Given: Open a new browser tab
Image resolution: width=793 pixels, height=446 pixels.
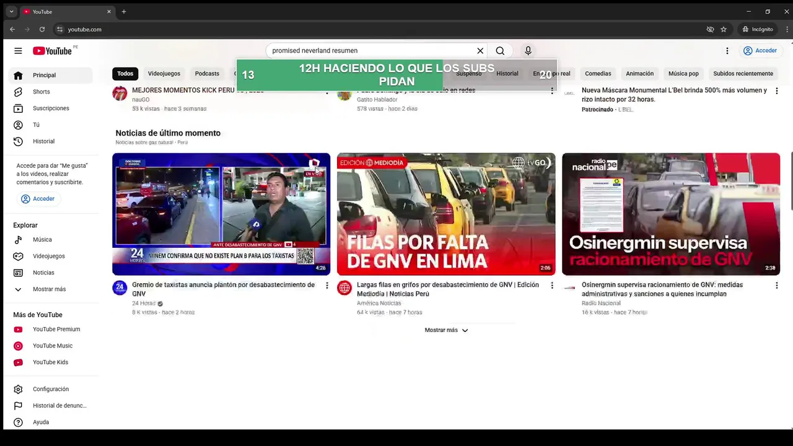Looking at the screenshot, I should 124,12.
